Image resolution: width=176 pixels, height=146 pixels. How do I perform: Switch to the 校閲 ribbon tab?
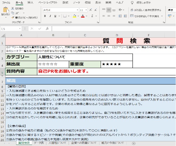[x=87, y=2]
